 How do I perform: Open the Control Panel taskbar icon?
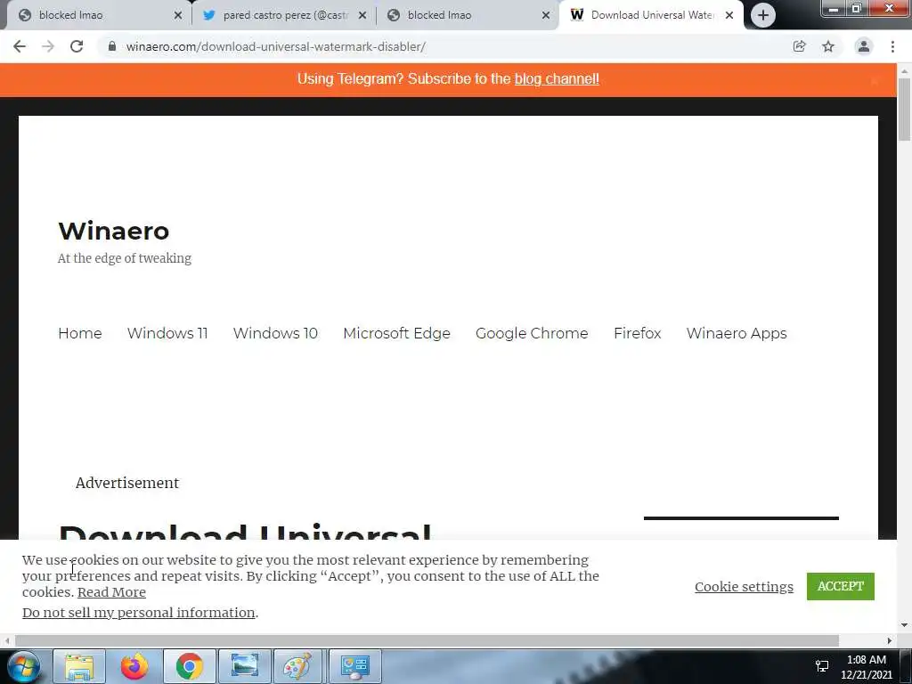354,666
